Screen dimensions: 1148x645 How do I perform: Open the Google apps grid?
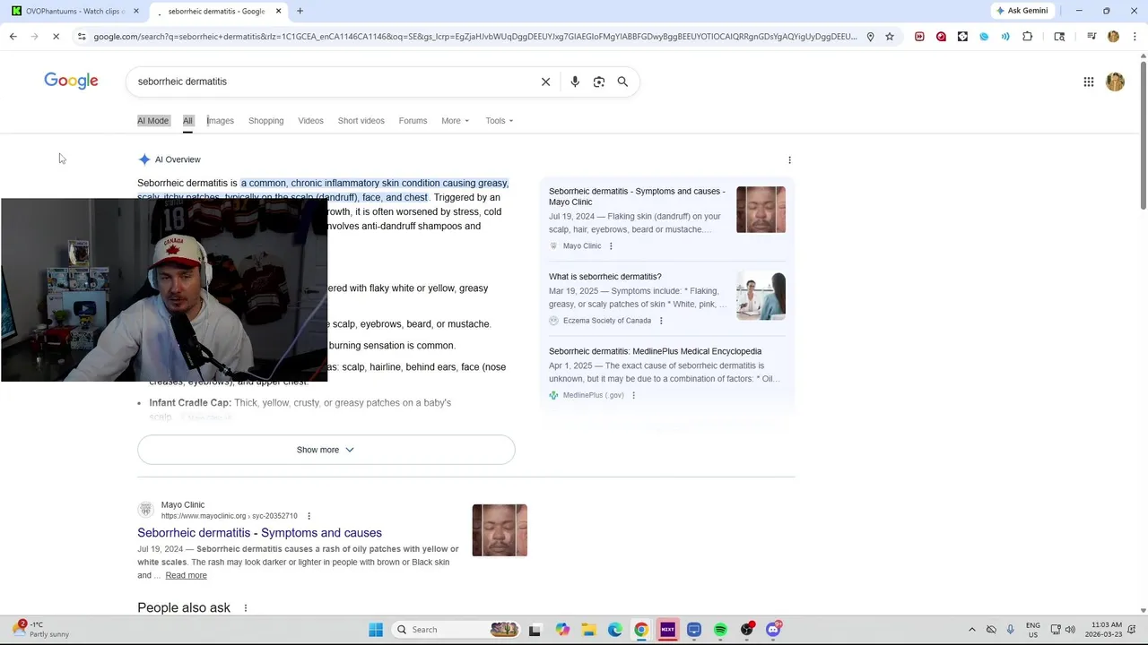(1089, 82)
